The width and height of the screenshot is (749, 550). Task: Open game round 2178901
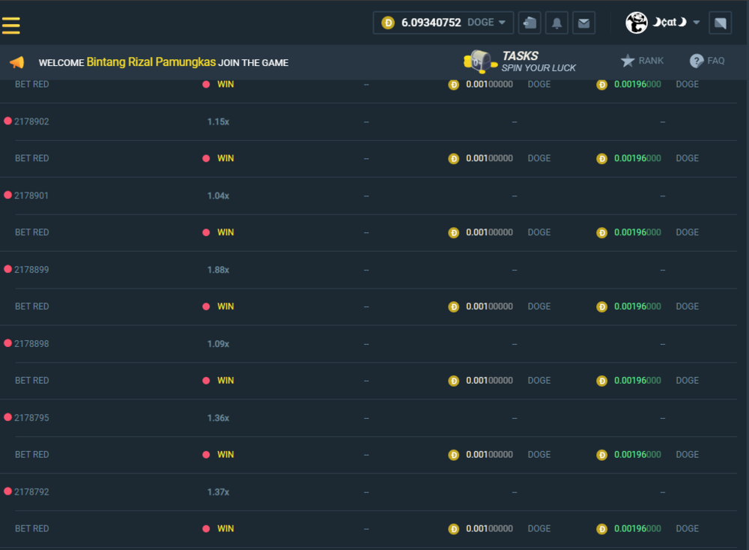coord(31,196)
